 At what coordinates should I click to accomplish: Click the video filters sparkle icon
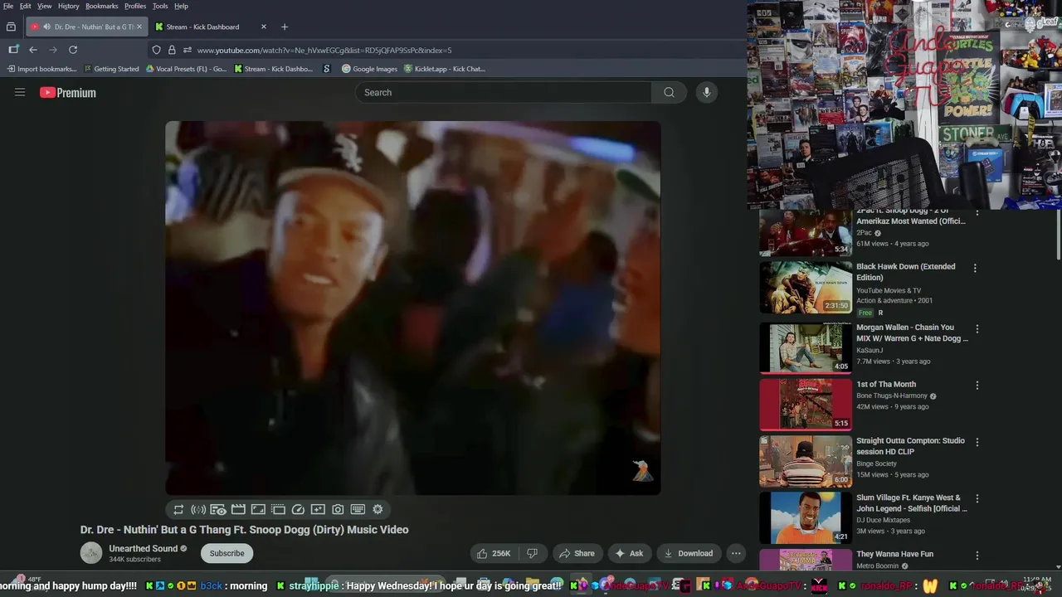point(318,509)
